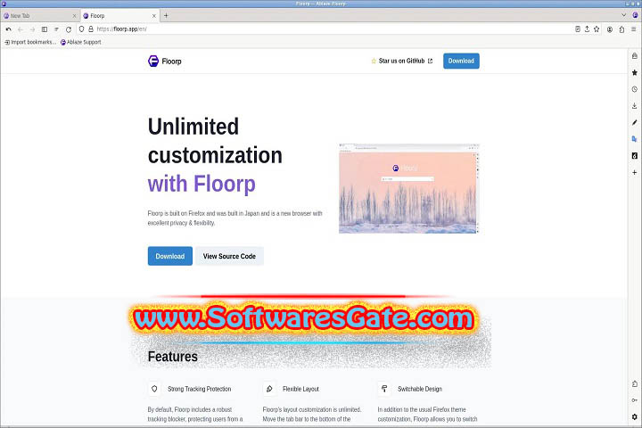
Task: Click the padlock site security icon
Action: point(91,29)
